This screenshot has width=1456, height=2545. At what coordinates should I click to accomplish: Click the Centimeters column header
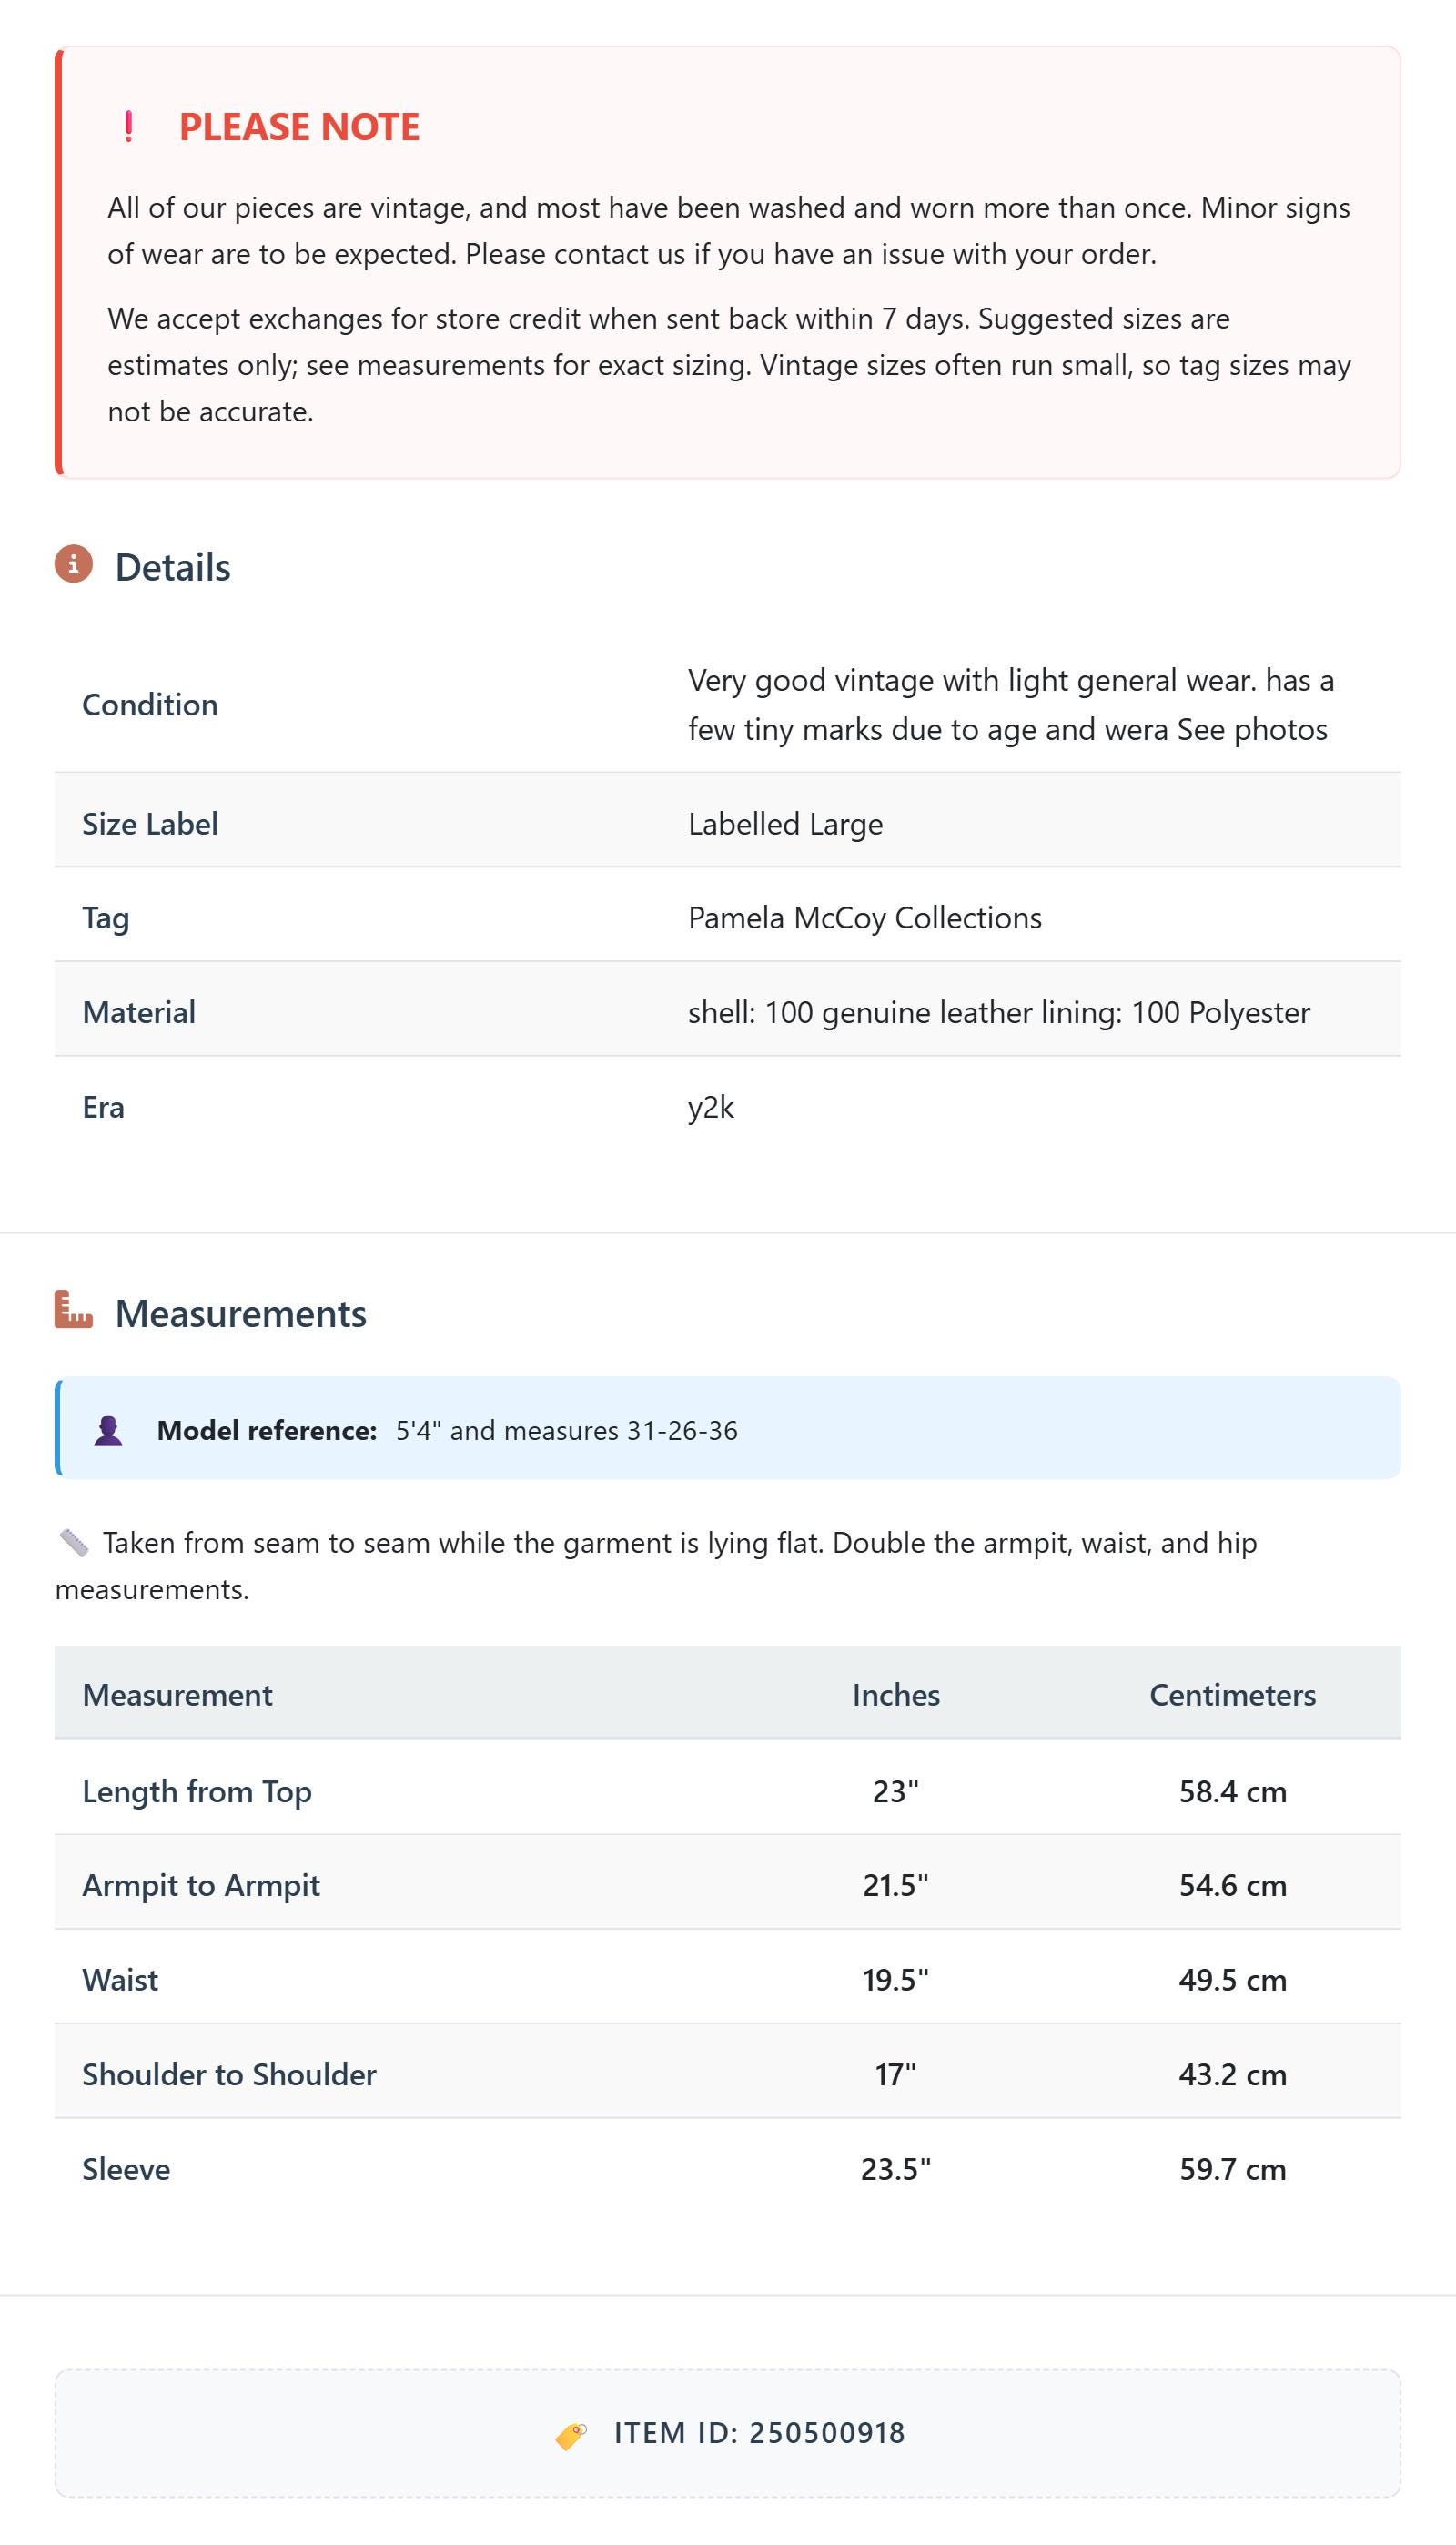pos(1232,1695)
